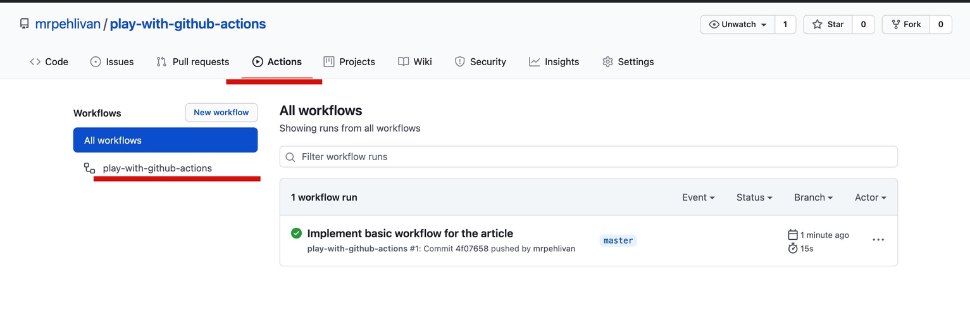Click the calendar icon next to 1 minute ago
The width and height of the screenshot is (970, 324).
[793, 235]
